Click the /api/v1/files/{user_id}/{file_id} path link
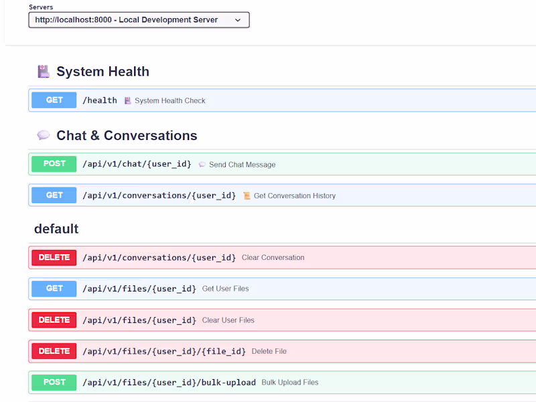Viewport: 536px width, 402px height. tap(164, 351)
